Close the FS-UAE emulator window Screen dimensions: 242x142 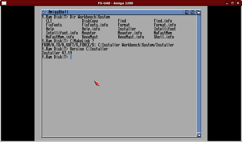pyautogui.click(x=238, y=3)
